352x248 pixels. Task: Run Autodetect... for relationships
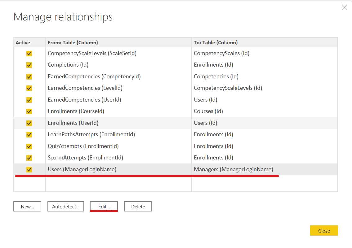[66, 207]
